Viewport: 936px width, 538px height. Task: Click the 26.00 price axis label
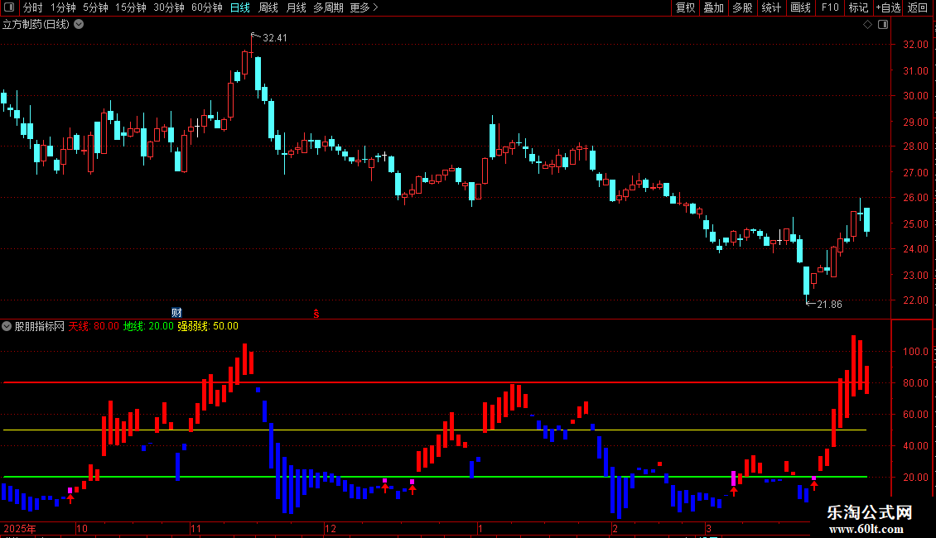pos(915,198)
